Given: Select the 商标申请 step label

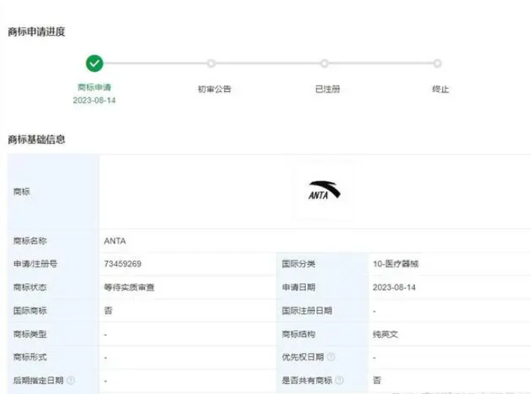Looking at the screenshot, I should (94, 87).
